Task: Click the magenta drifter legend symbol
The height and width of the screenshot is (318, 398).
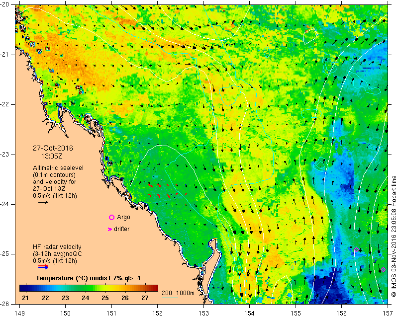Action: [x=109, y=229]
